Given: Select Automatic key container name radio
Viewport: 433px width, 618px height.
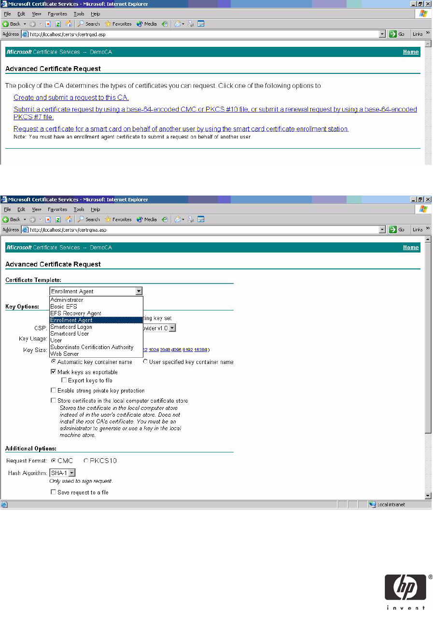Looking at the screenshot, I should click(x=54, y=362).
